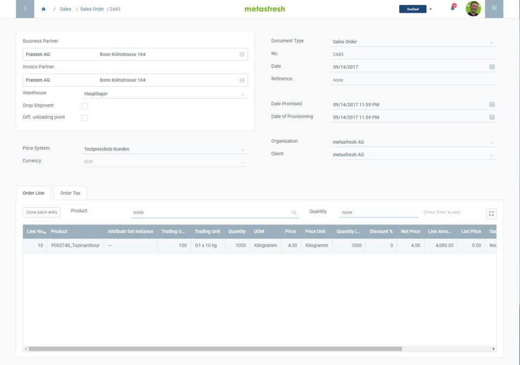Click the search magnifier in Product field
520x365 pixels.
(x=293, y=212)
